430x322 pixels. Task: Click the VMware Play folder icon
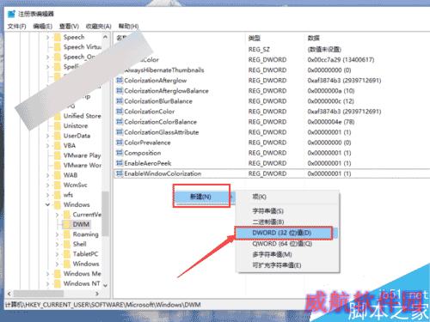click(x=58, y=155)
